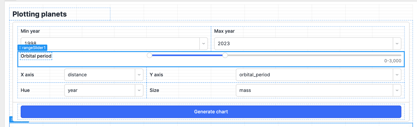Viewport: 417px width, 127px height.
Task: Click the Min year dropdown chevron
Action: (204, 44)
